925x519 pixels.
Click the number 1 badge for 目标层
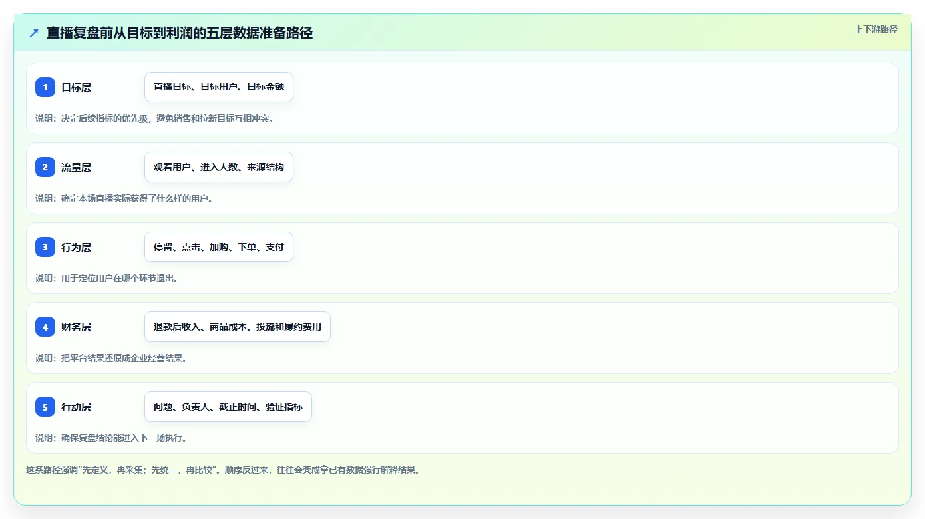point(45,87)
